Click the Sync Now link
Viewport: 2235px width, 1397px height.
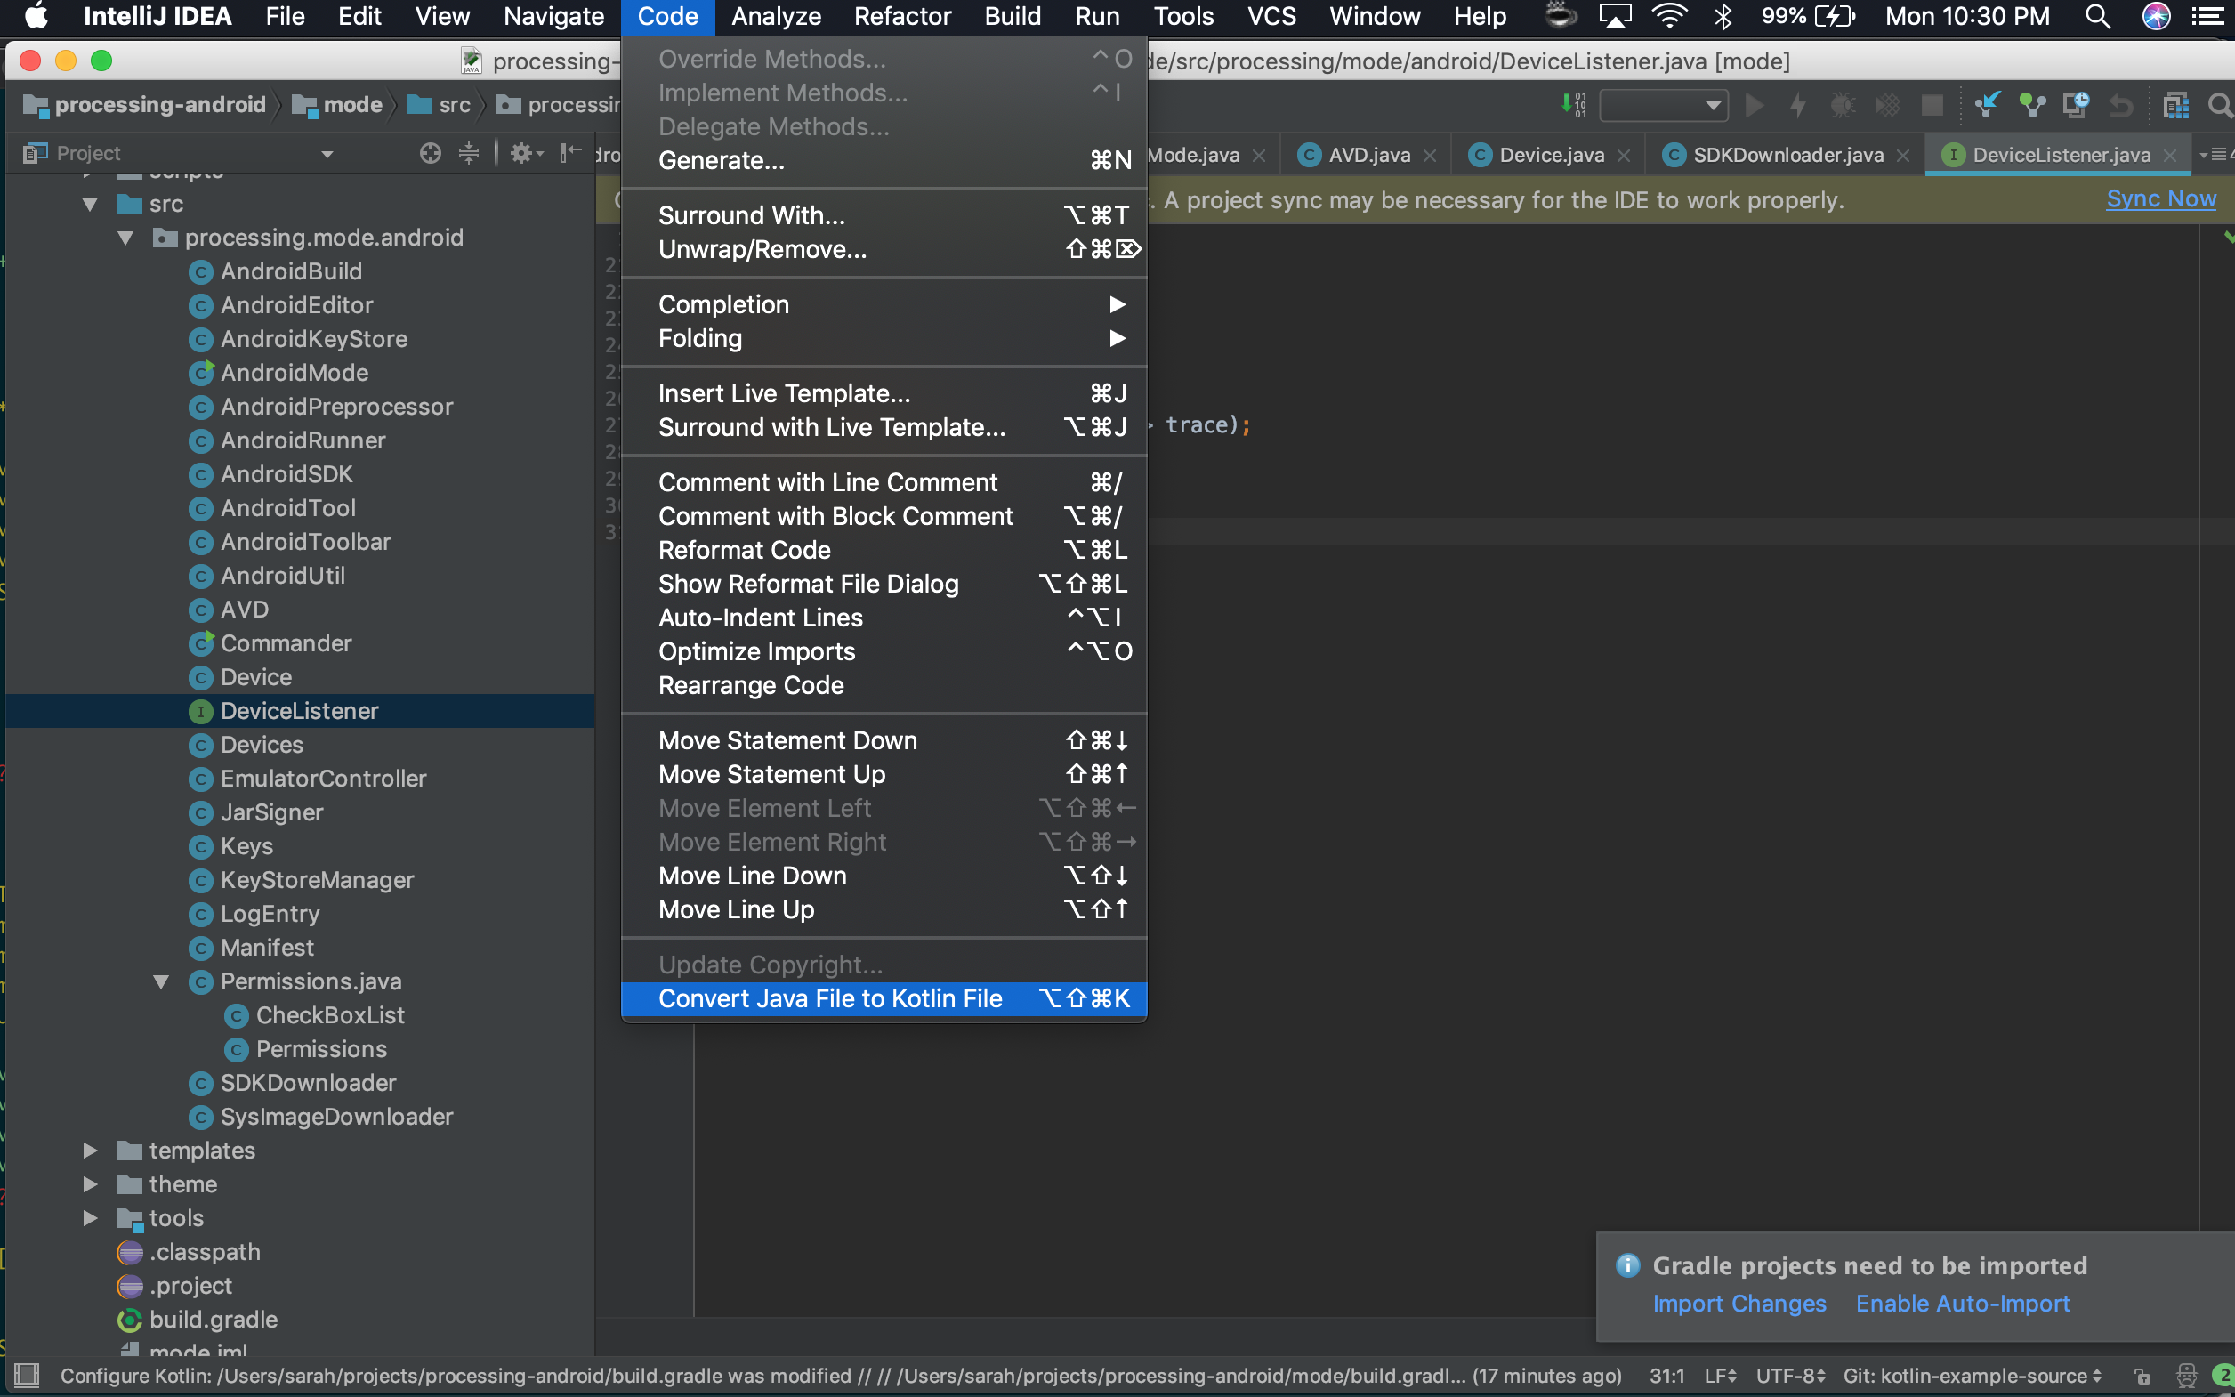[2160, 198]
